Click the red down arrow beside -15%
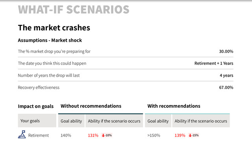This screenshot has width=252, height=160. pyautogui.click(x=190, y=136)
